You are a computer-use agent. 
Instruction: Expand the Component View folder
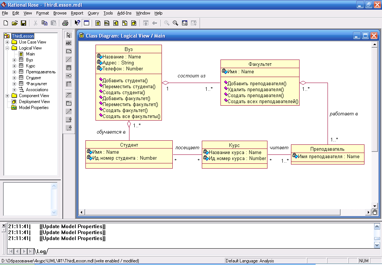tap(7, 96)
